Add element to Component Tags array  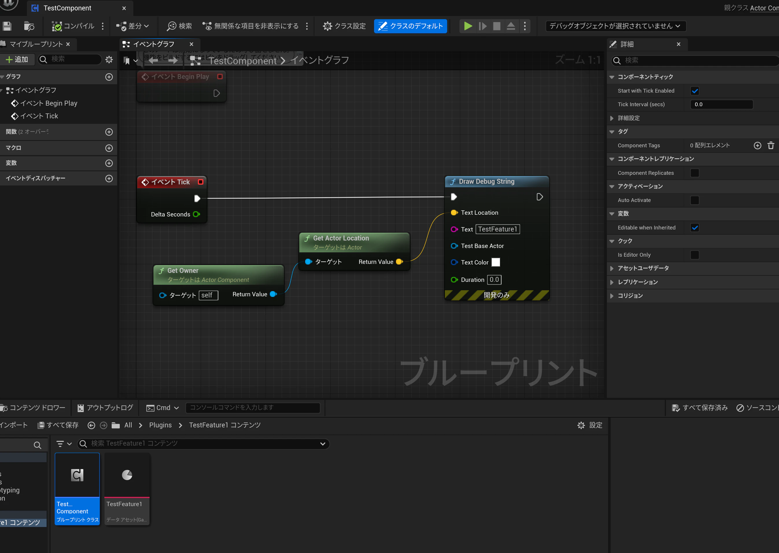click(757, 145)
